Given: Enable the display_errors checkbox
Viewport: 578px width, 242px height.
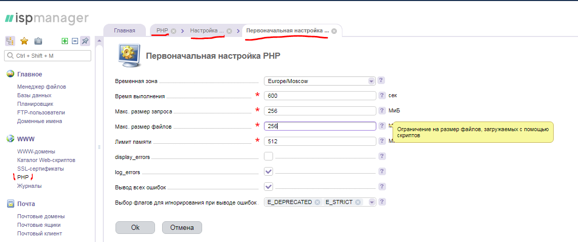Looking at the screenshot, I should (x=268, y=156).
